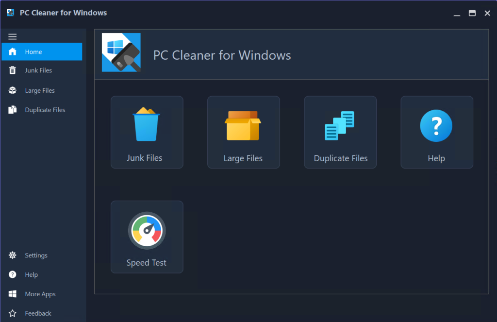Click the Speed Test gauge icon
The width and height of the screenshot is (497, 322).
click(x=147, y=230)
